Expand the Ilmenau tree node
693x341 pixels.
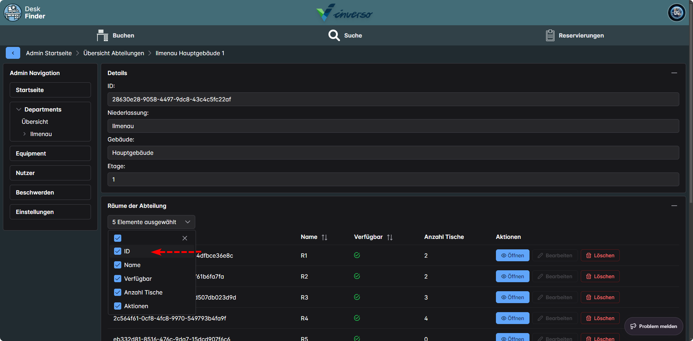pos(25,134)
